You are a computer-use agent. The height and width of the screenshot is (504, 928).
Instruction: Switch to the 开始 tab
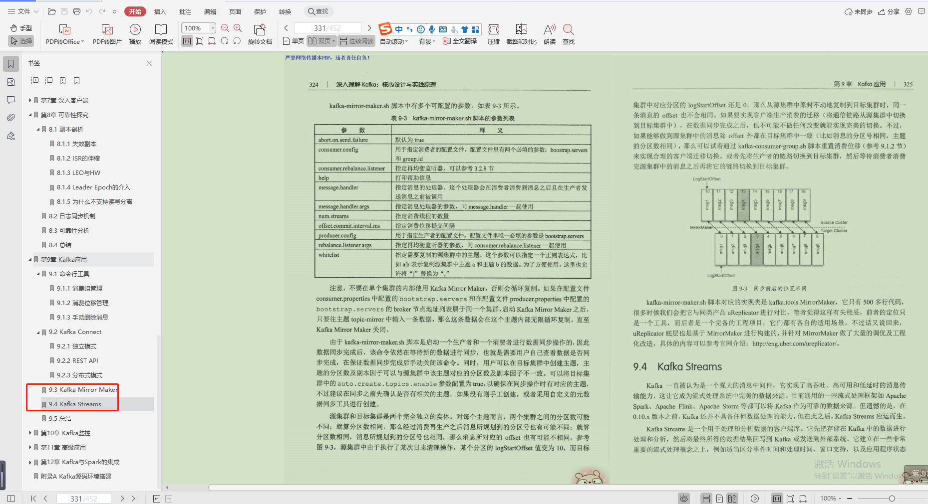[135, 11]
